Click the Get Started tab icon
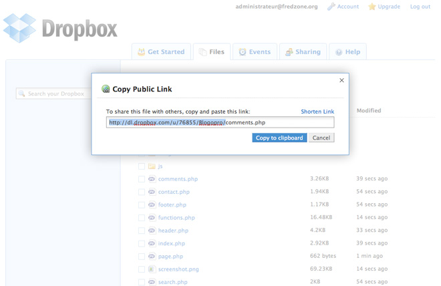 141,51
